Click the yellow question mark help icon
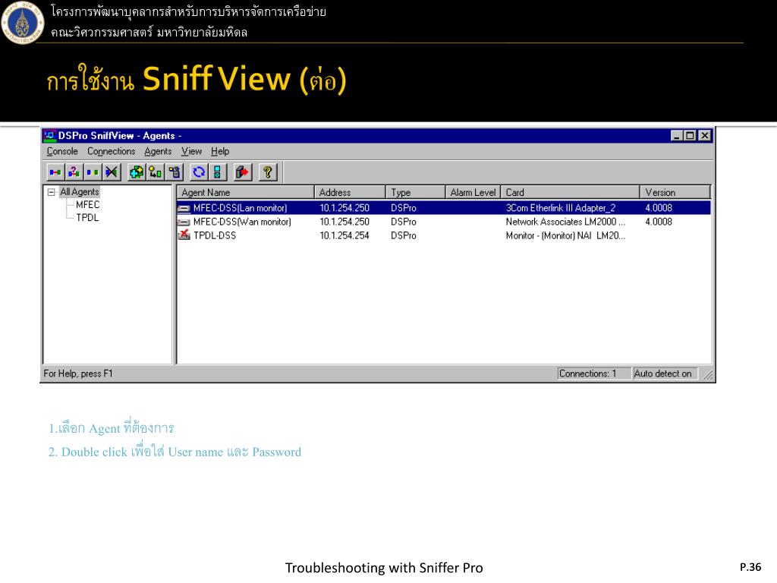Screen dimensions: 777x583 [268, 172]
